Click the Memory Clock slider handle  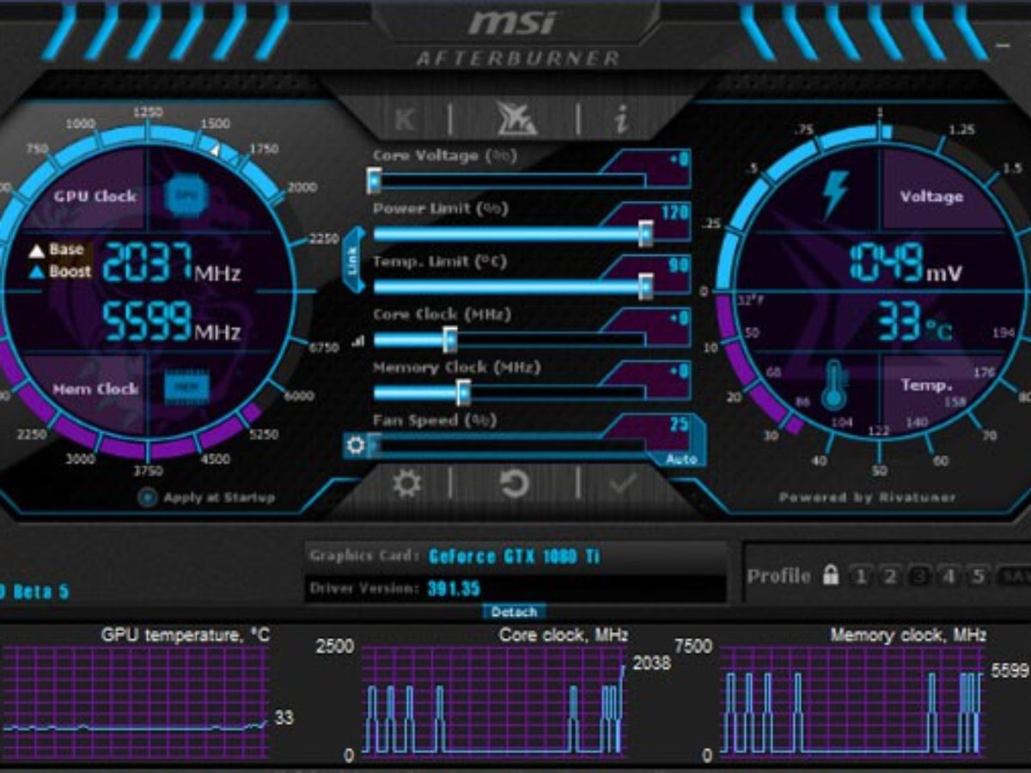click(463, 393)
